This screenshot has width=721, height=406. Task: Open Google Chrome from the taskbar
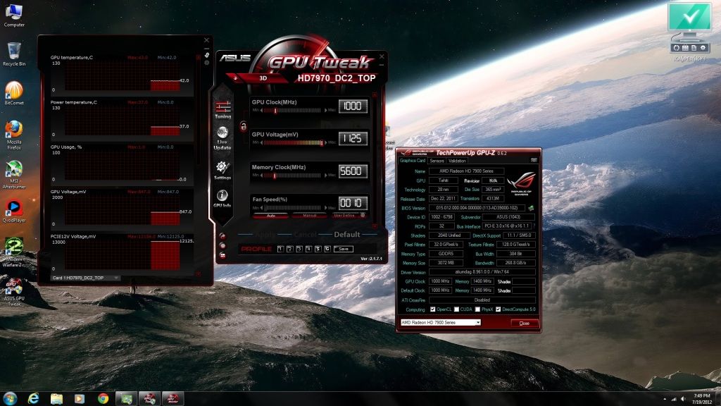pyautogui.click(x=103, y=399)
